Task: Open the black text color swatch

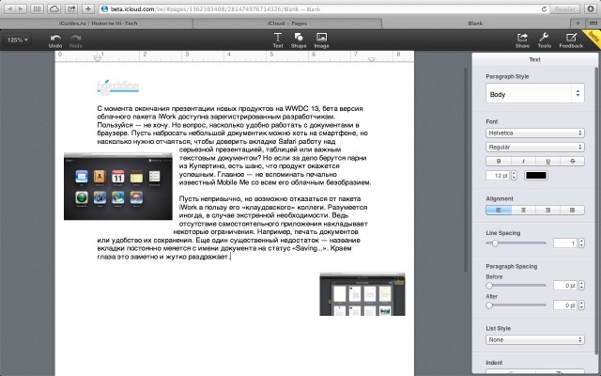Action: 536,176
